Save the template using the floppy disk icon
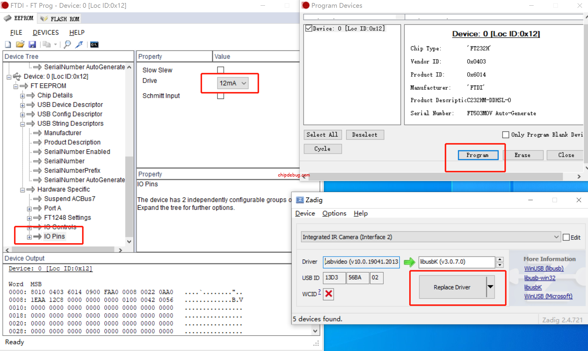Image resolution: width=588 pixels, height=351 pixels. click(x=32, y=45)
